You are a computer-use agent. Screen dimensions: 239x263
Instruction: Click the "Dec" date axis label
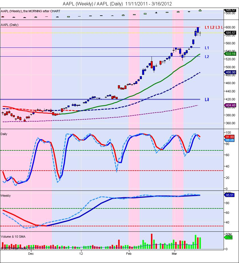[x=31, y=254]
